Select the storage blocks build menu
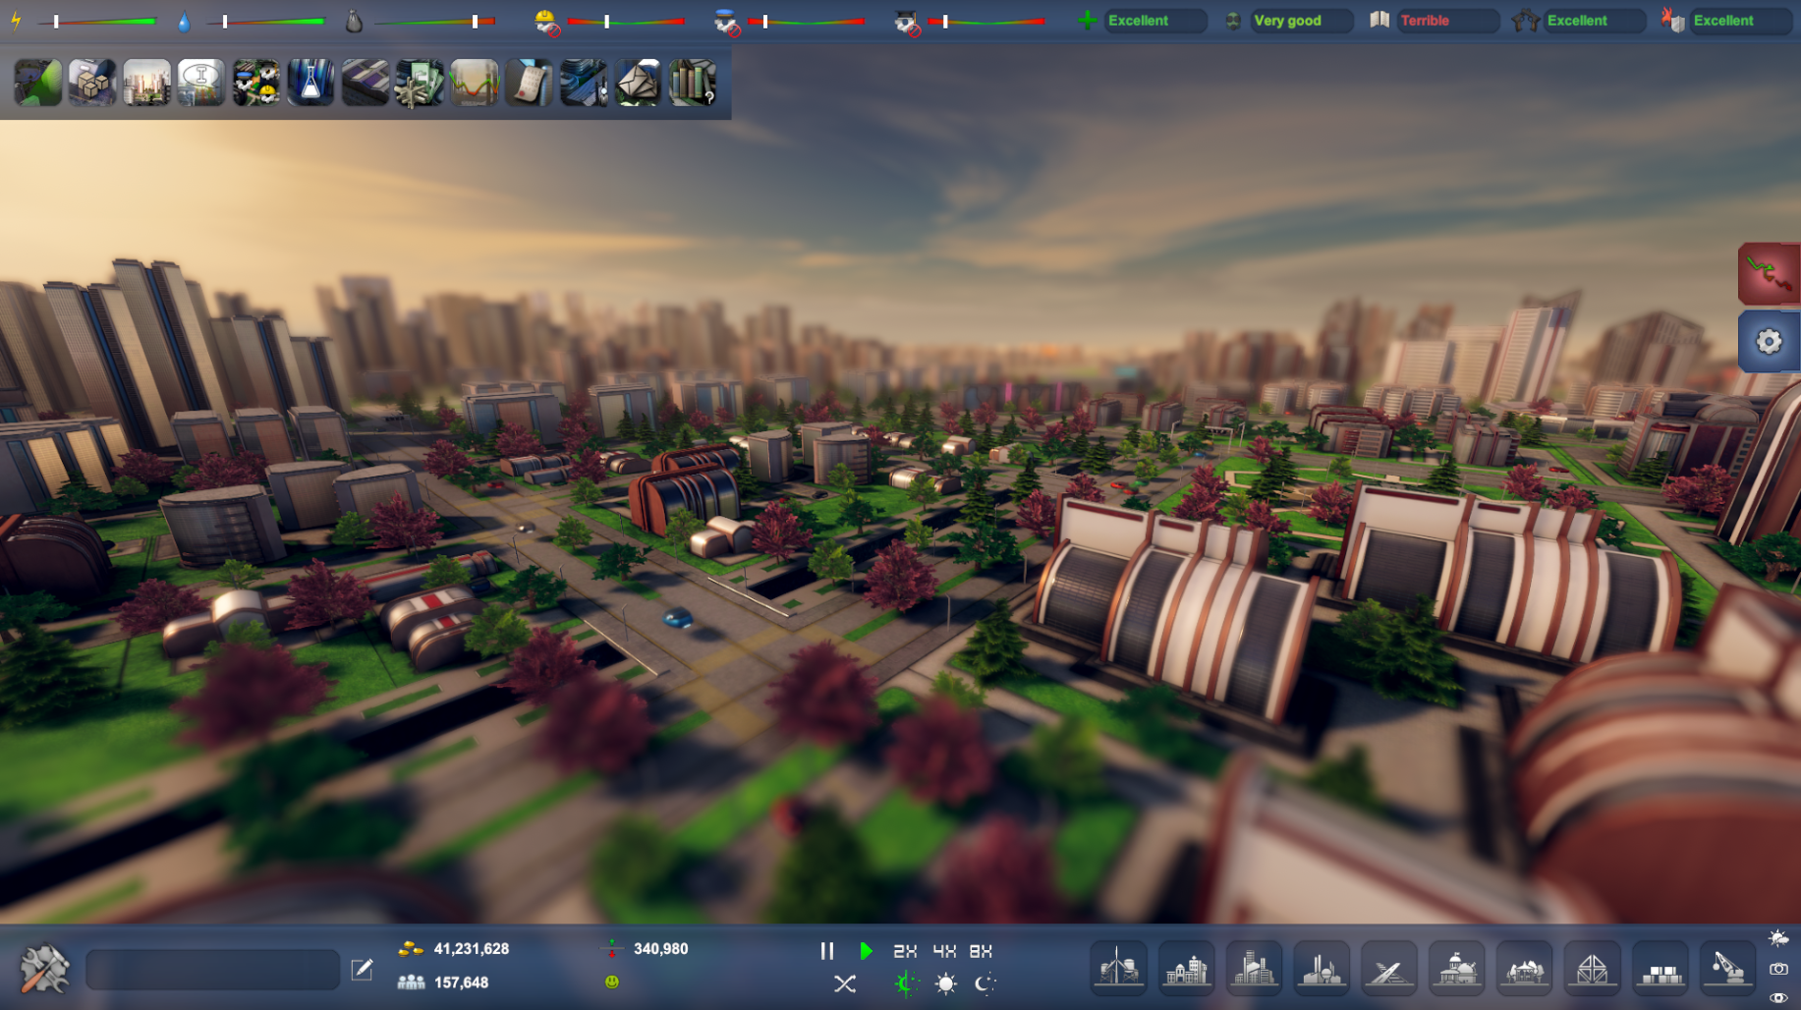Image resolution: width=1801 pixels, height=1010 pixels. (1660, 968)
